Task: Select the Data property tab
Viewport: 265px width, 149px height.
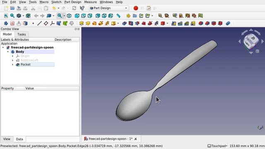Action: 19,139
